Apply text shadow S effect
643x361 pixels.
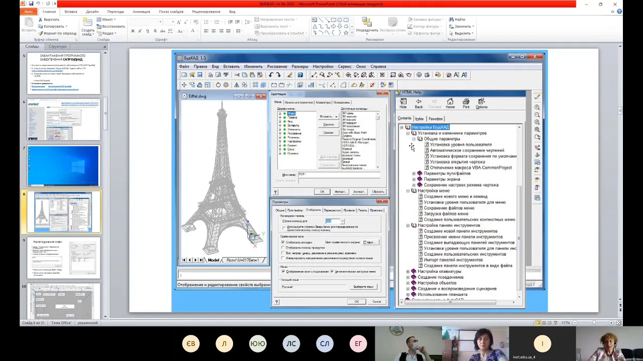[154, 31]
